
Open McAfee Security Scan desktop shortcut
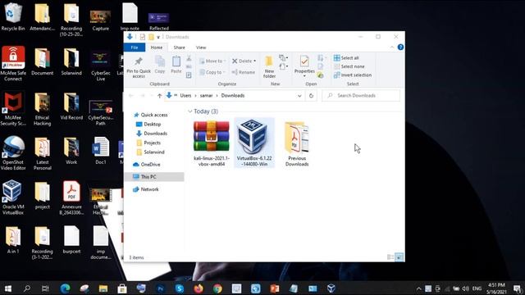pos(13,109)
